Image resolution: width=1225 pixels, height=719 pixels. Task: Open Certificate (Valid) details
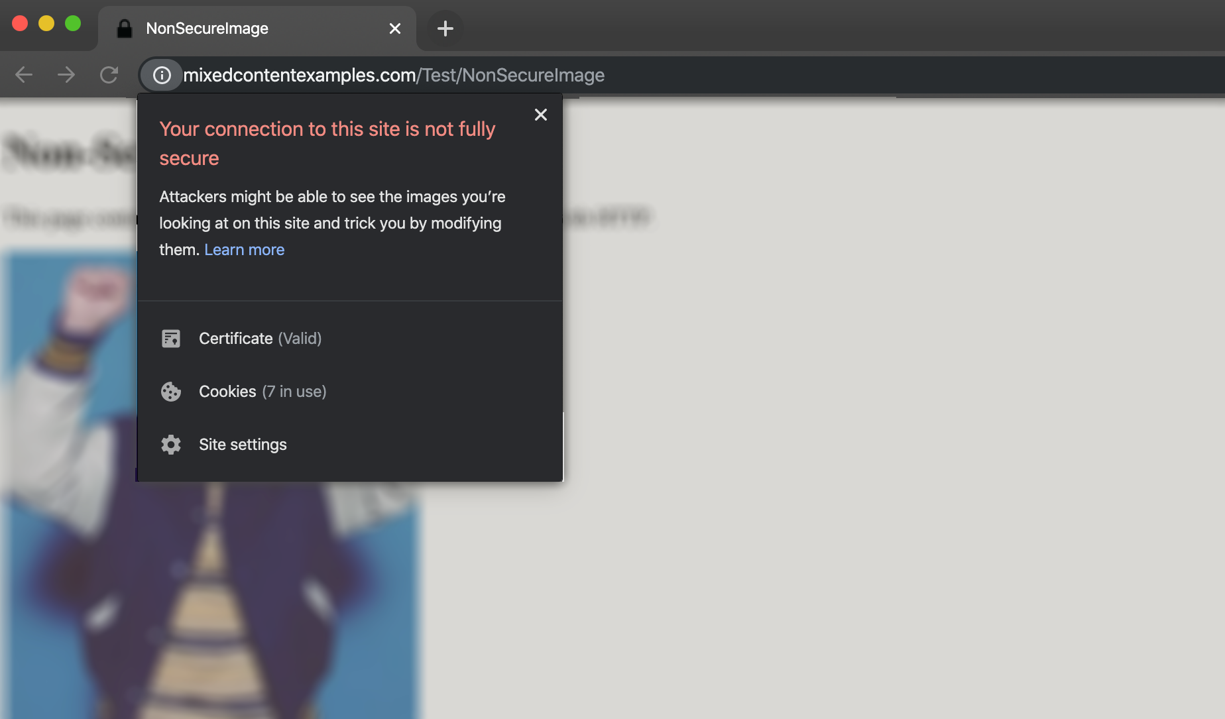pyautogui.click(x=260, y=338)
